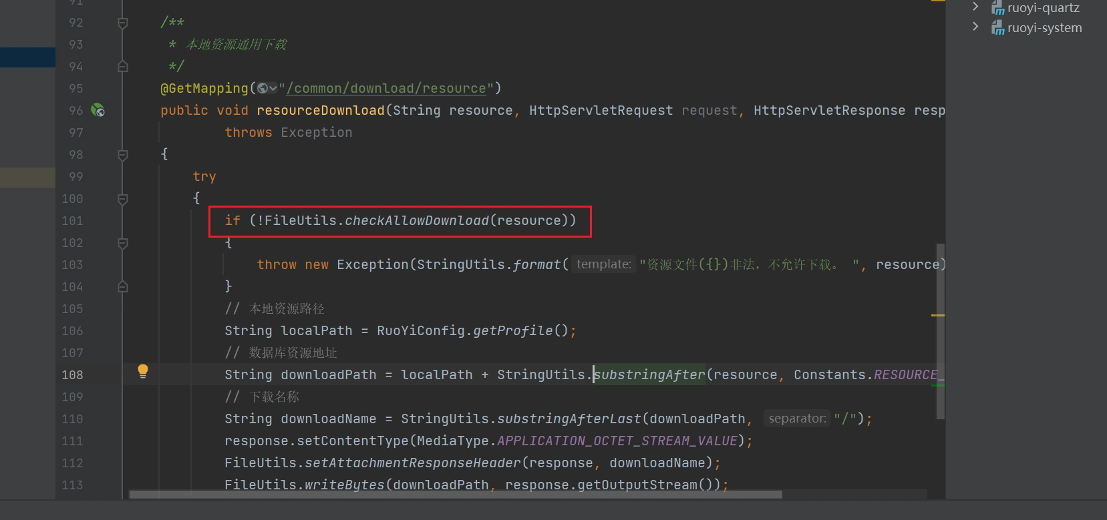Click the globe icon inside the @GetMapping annotation
The height and width of the screenshot is (520, 1107).
click(263, 88)
